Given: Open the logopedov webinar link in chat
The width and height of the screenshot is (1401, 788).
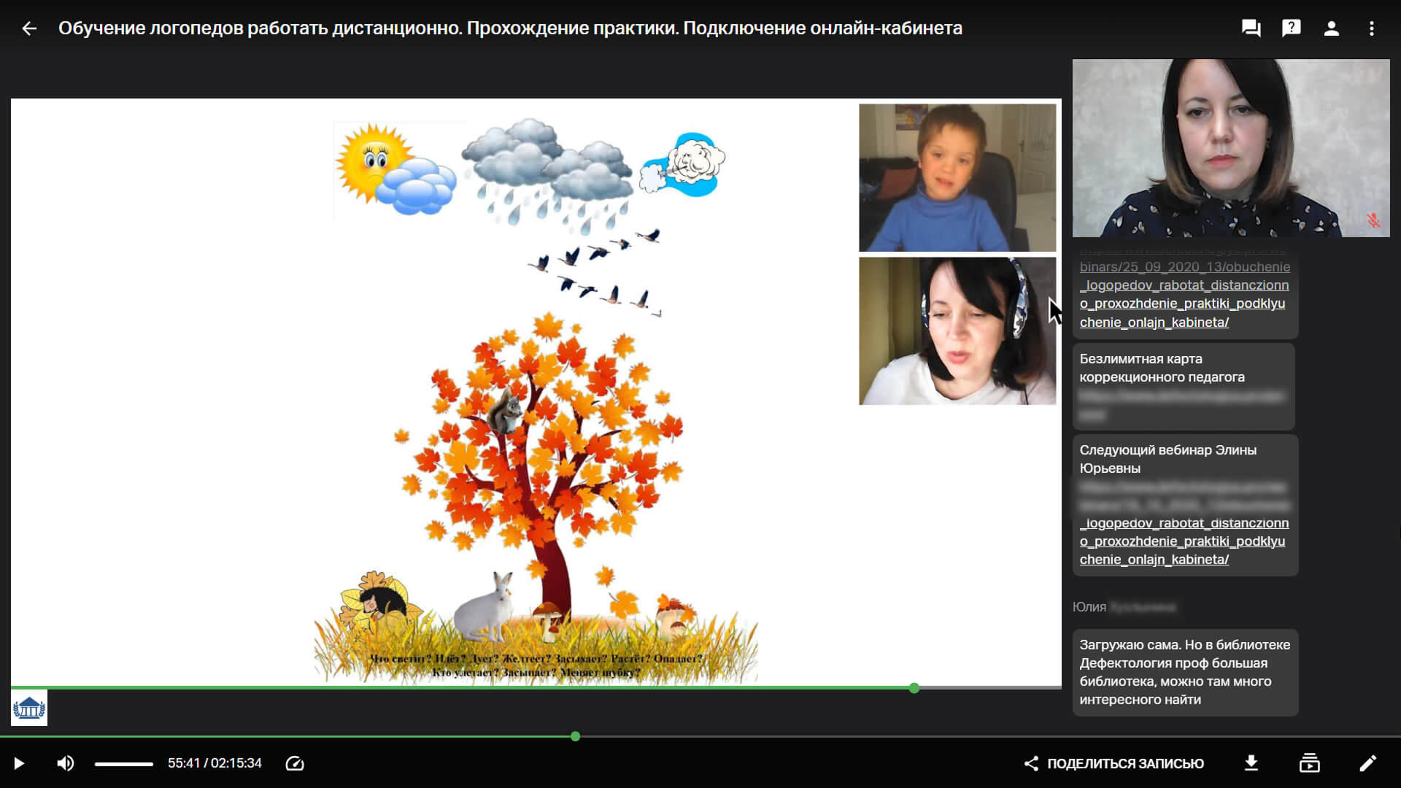Looking at the screenshot, I should pos(1184,295).
